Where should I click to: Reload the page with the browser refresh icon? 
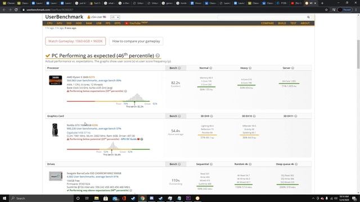click(x=16, y=10)
